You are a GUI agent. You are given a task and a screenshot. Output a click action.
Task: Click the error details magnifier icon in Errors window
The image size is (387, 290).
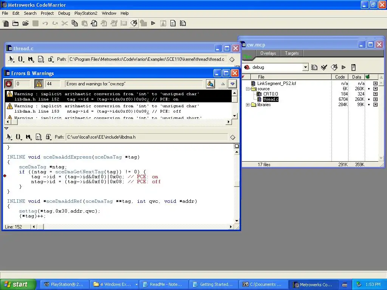[210, 84]
